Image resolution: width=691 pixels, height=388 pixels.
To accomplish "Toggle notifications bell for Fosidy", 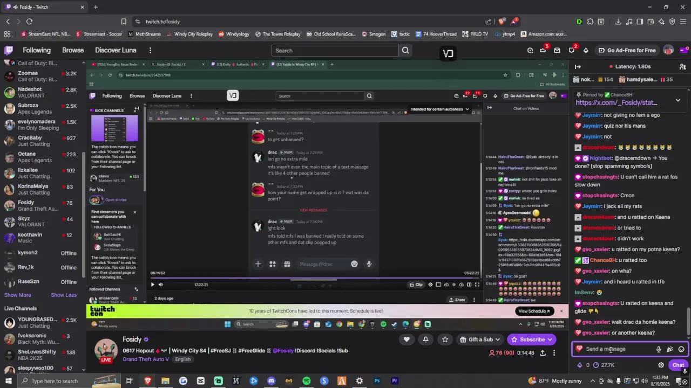I will point(425,339).
